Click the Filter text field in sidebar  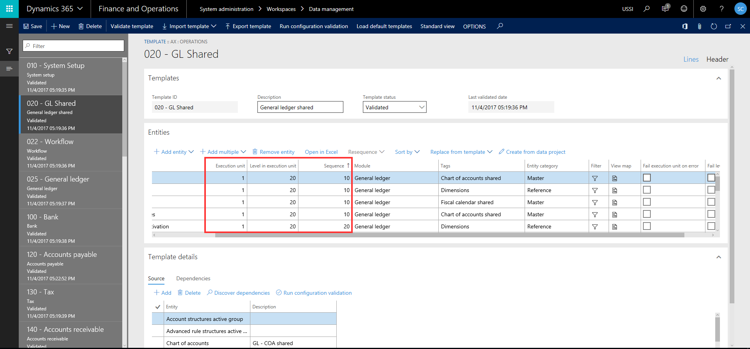(73, 46)
